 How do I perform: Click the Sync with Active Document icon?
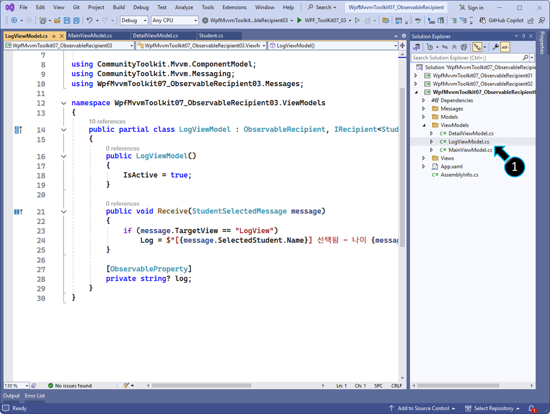pos(445,47)
